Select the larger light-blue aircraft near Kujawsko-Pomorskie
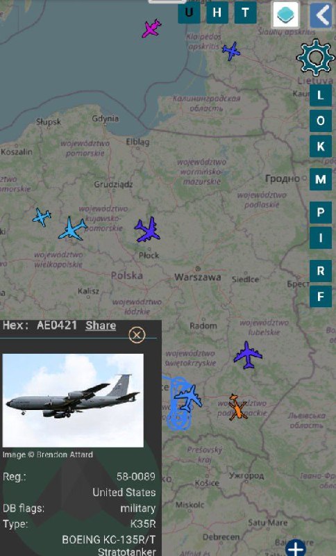The image size is (336, 556). [x=73, y=229]
